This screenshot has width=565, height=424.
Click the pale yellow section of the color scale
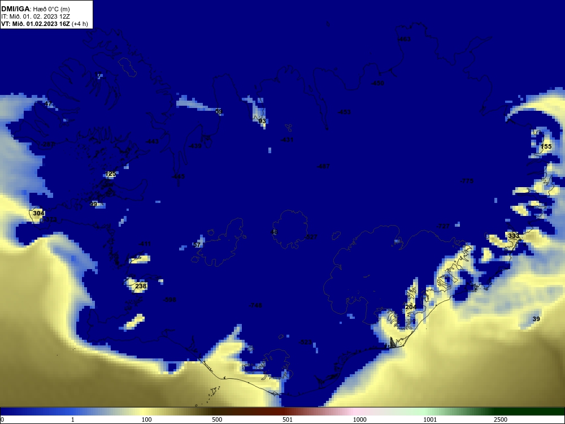point(144,412)
